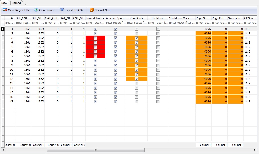Click the Export To CSV button label
This screenshot has width=259, height=154.
[74, 10]
